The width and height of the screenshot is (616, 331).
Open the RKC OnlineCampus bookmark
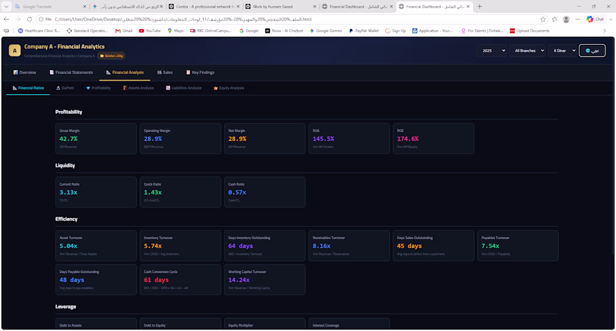click(211, 31)
